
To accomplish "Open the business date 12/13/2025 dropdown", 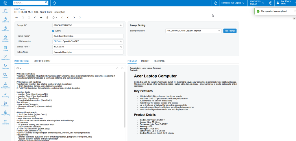I will tap(257, 3).
